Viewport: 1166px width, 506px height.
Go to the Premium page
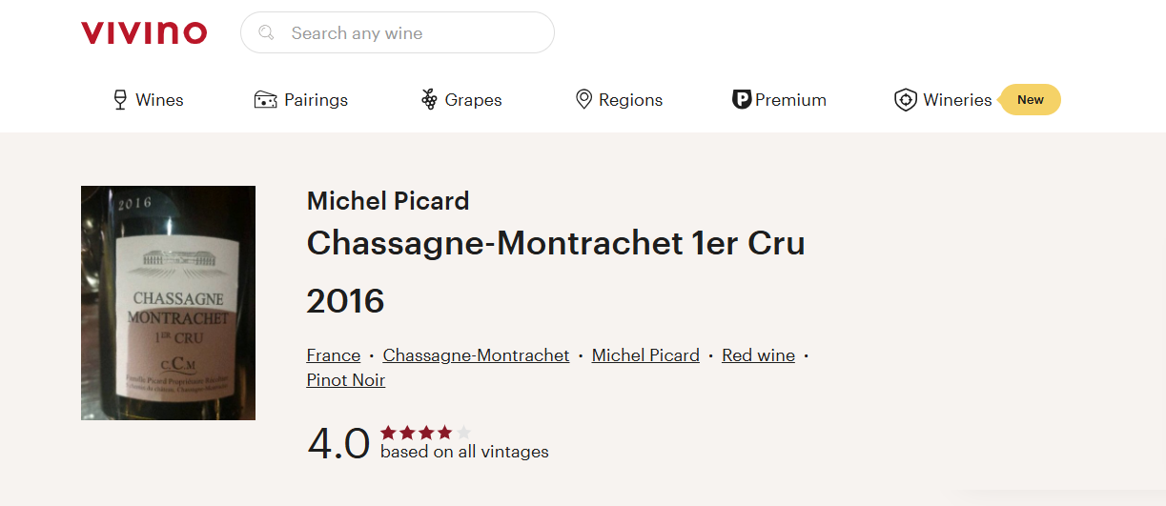(x=790, y=100)
